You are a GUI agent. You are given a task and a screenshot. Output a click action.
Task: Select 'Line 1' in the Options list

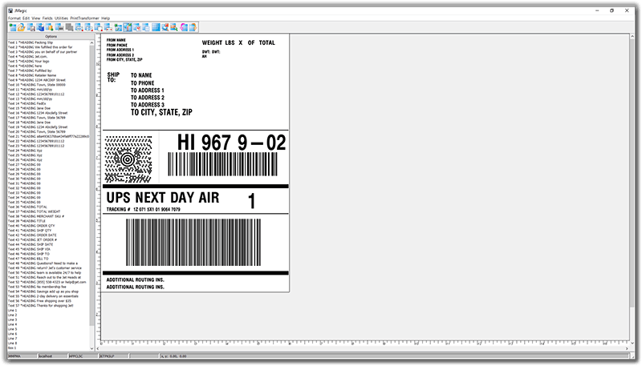(48, 311)
